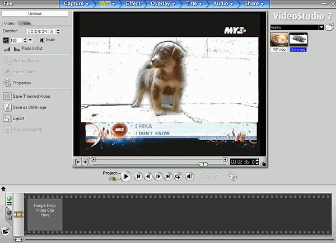
Task: Click the Drag & Drop Video Clip placeholder
Action: [45, 215]
